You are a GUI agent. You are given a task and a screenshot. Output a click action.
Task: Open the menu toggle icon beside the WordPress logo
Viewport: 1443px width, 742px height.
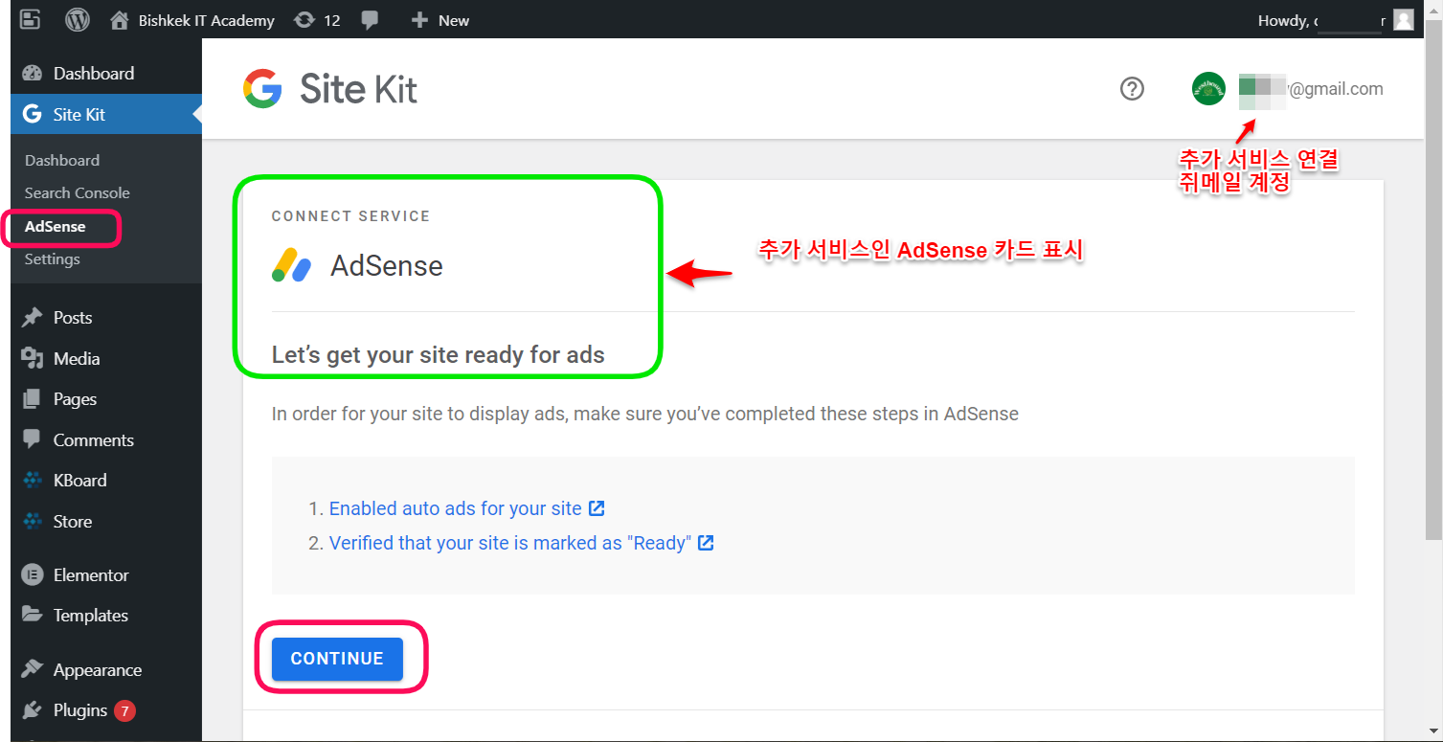(x=30, y=19)
